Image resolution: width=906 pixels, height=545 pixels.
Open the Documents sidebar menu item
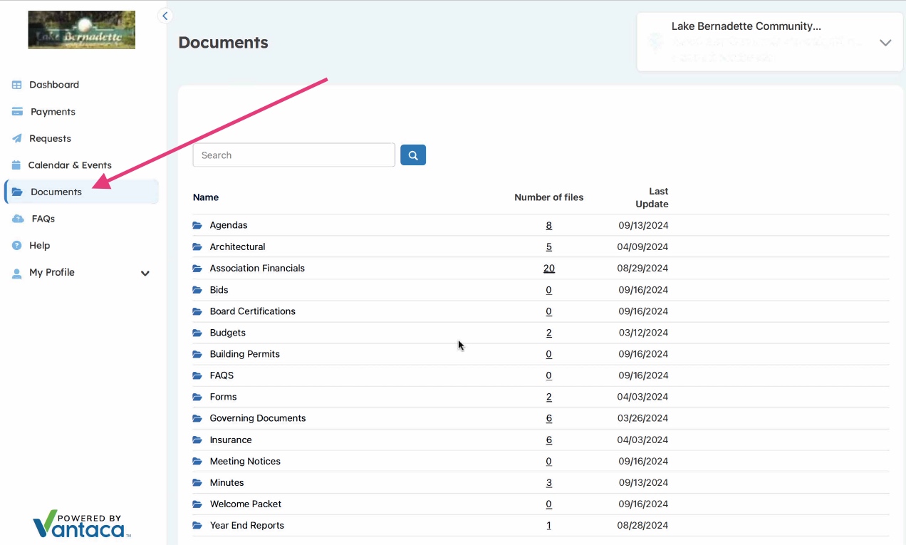[56, 192]
